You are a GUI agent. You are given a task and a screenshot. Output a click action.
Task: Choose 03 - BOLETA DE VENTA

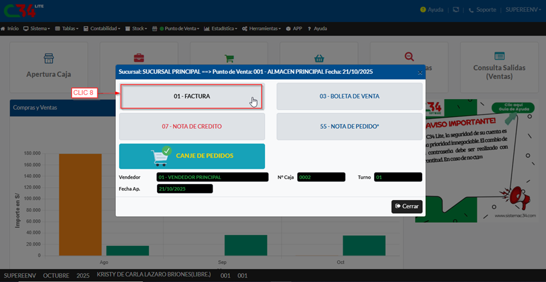pos(349,97)
